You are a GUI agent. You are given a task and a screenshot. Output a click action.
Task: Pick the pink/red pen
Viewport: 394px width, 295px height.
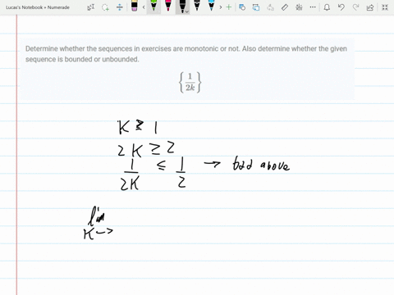[168, 6]
